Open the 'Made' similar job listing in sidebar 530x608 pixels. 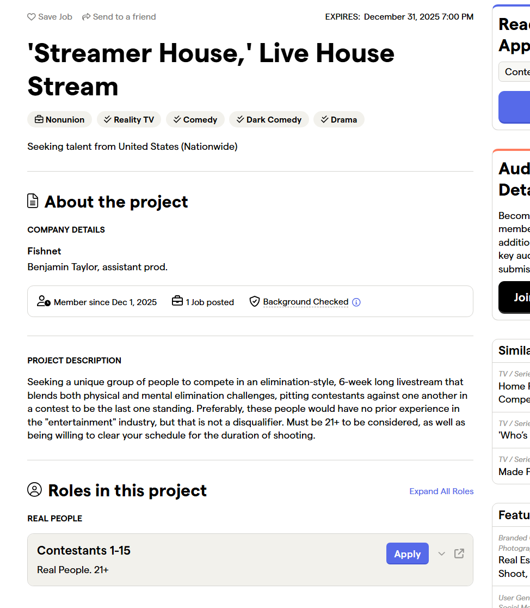[x=514, y=471]
